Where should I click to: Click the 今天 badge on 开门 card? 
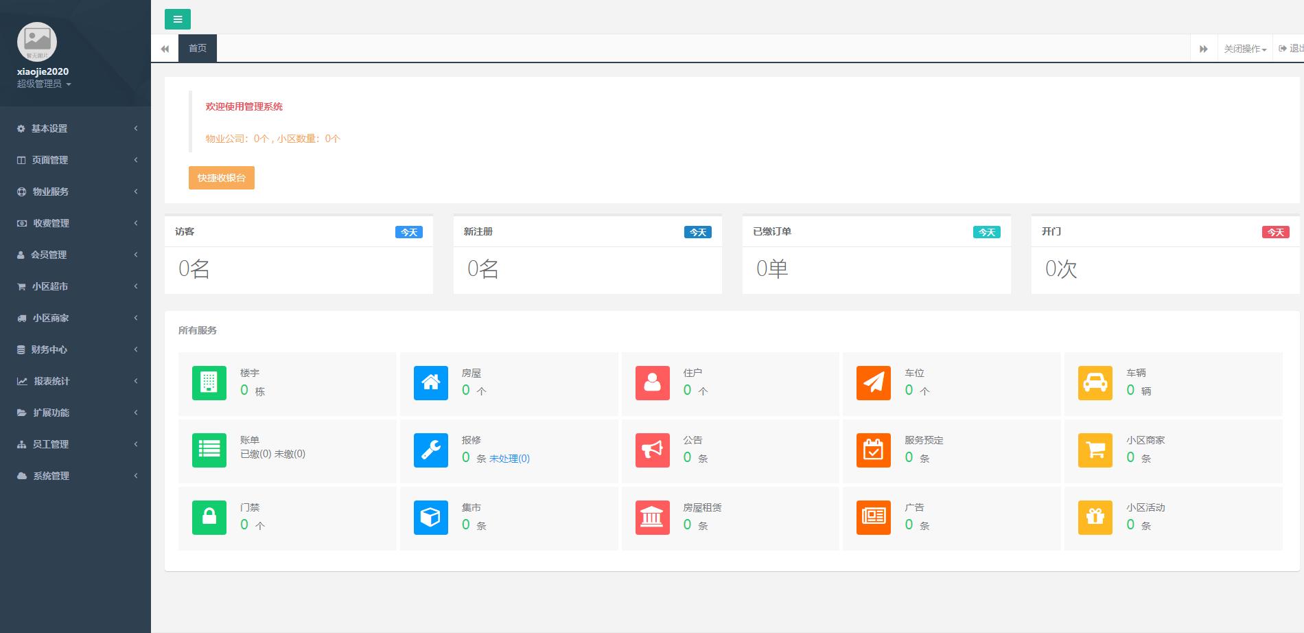[1276, 232]
